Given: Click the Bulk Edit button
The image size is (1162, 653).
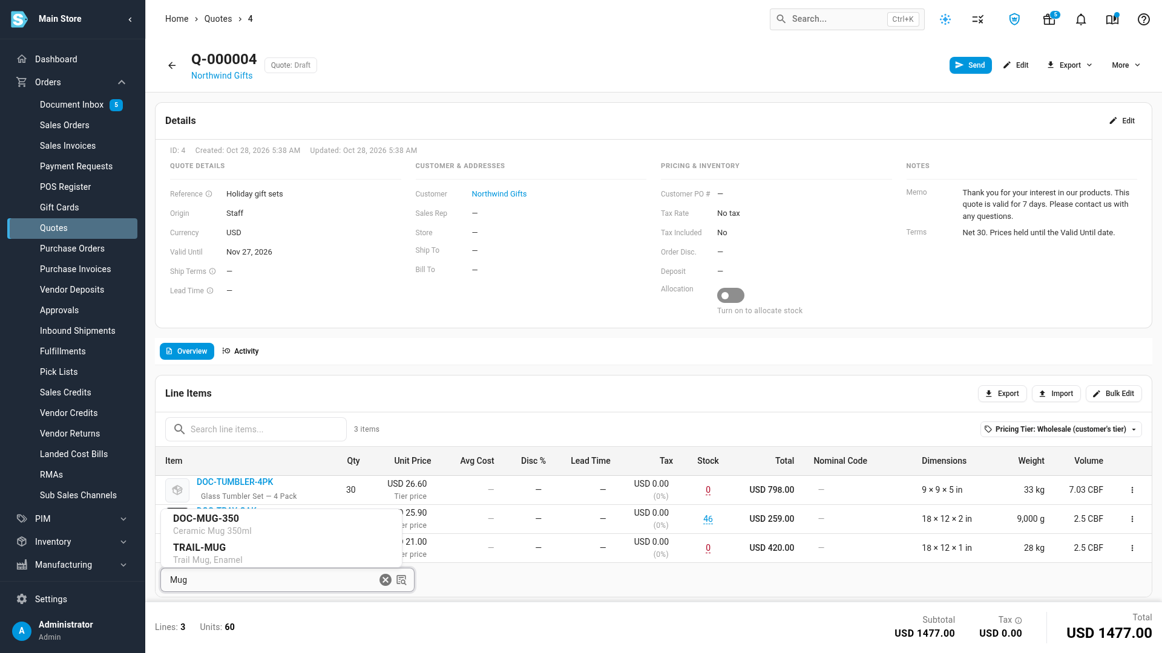Looking at the screenshot, I should click(1114, 394).
